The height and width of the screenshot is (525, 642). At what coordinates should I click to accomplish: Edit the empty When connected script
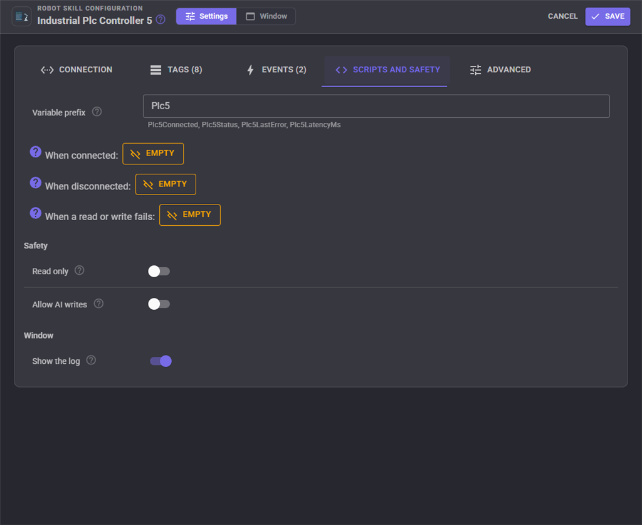153,154
